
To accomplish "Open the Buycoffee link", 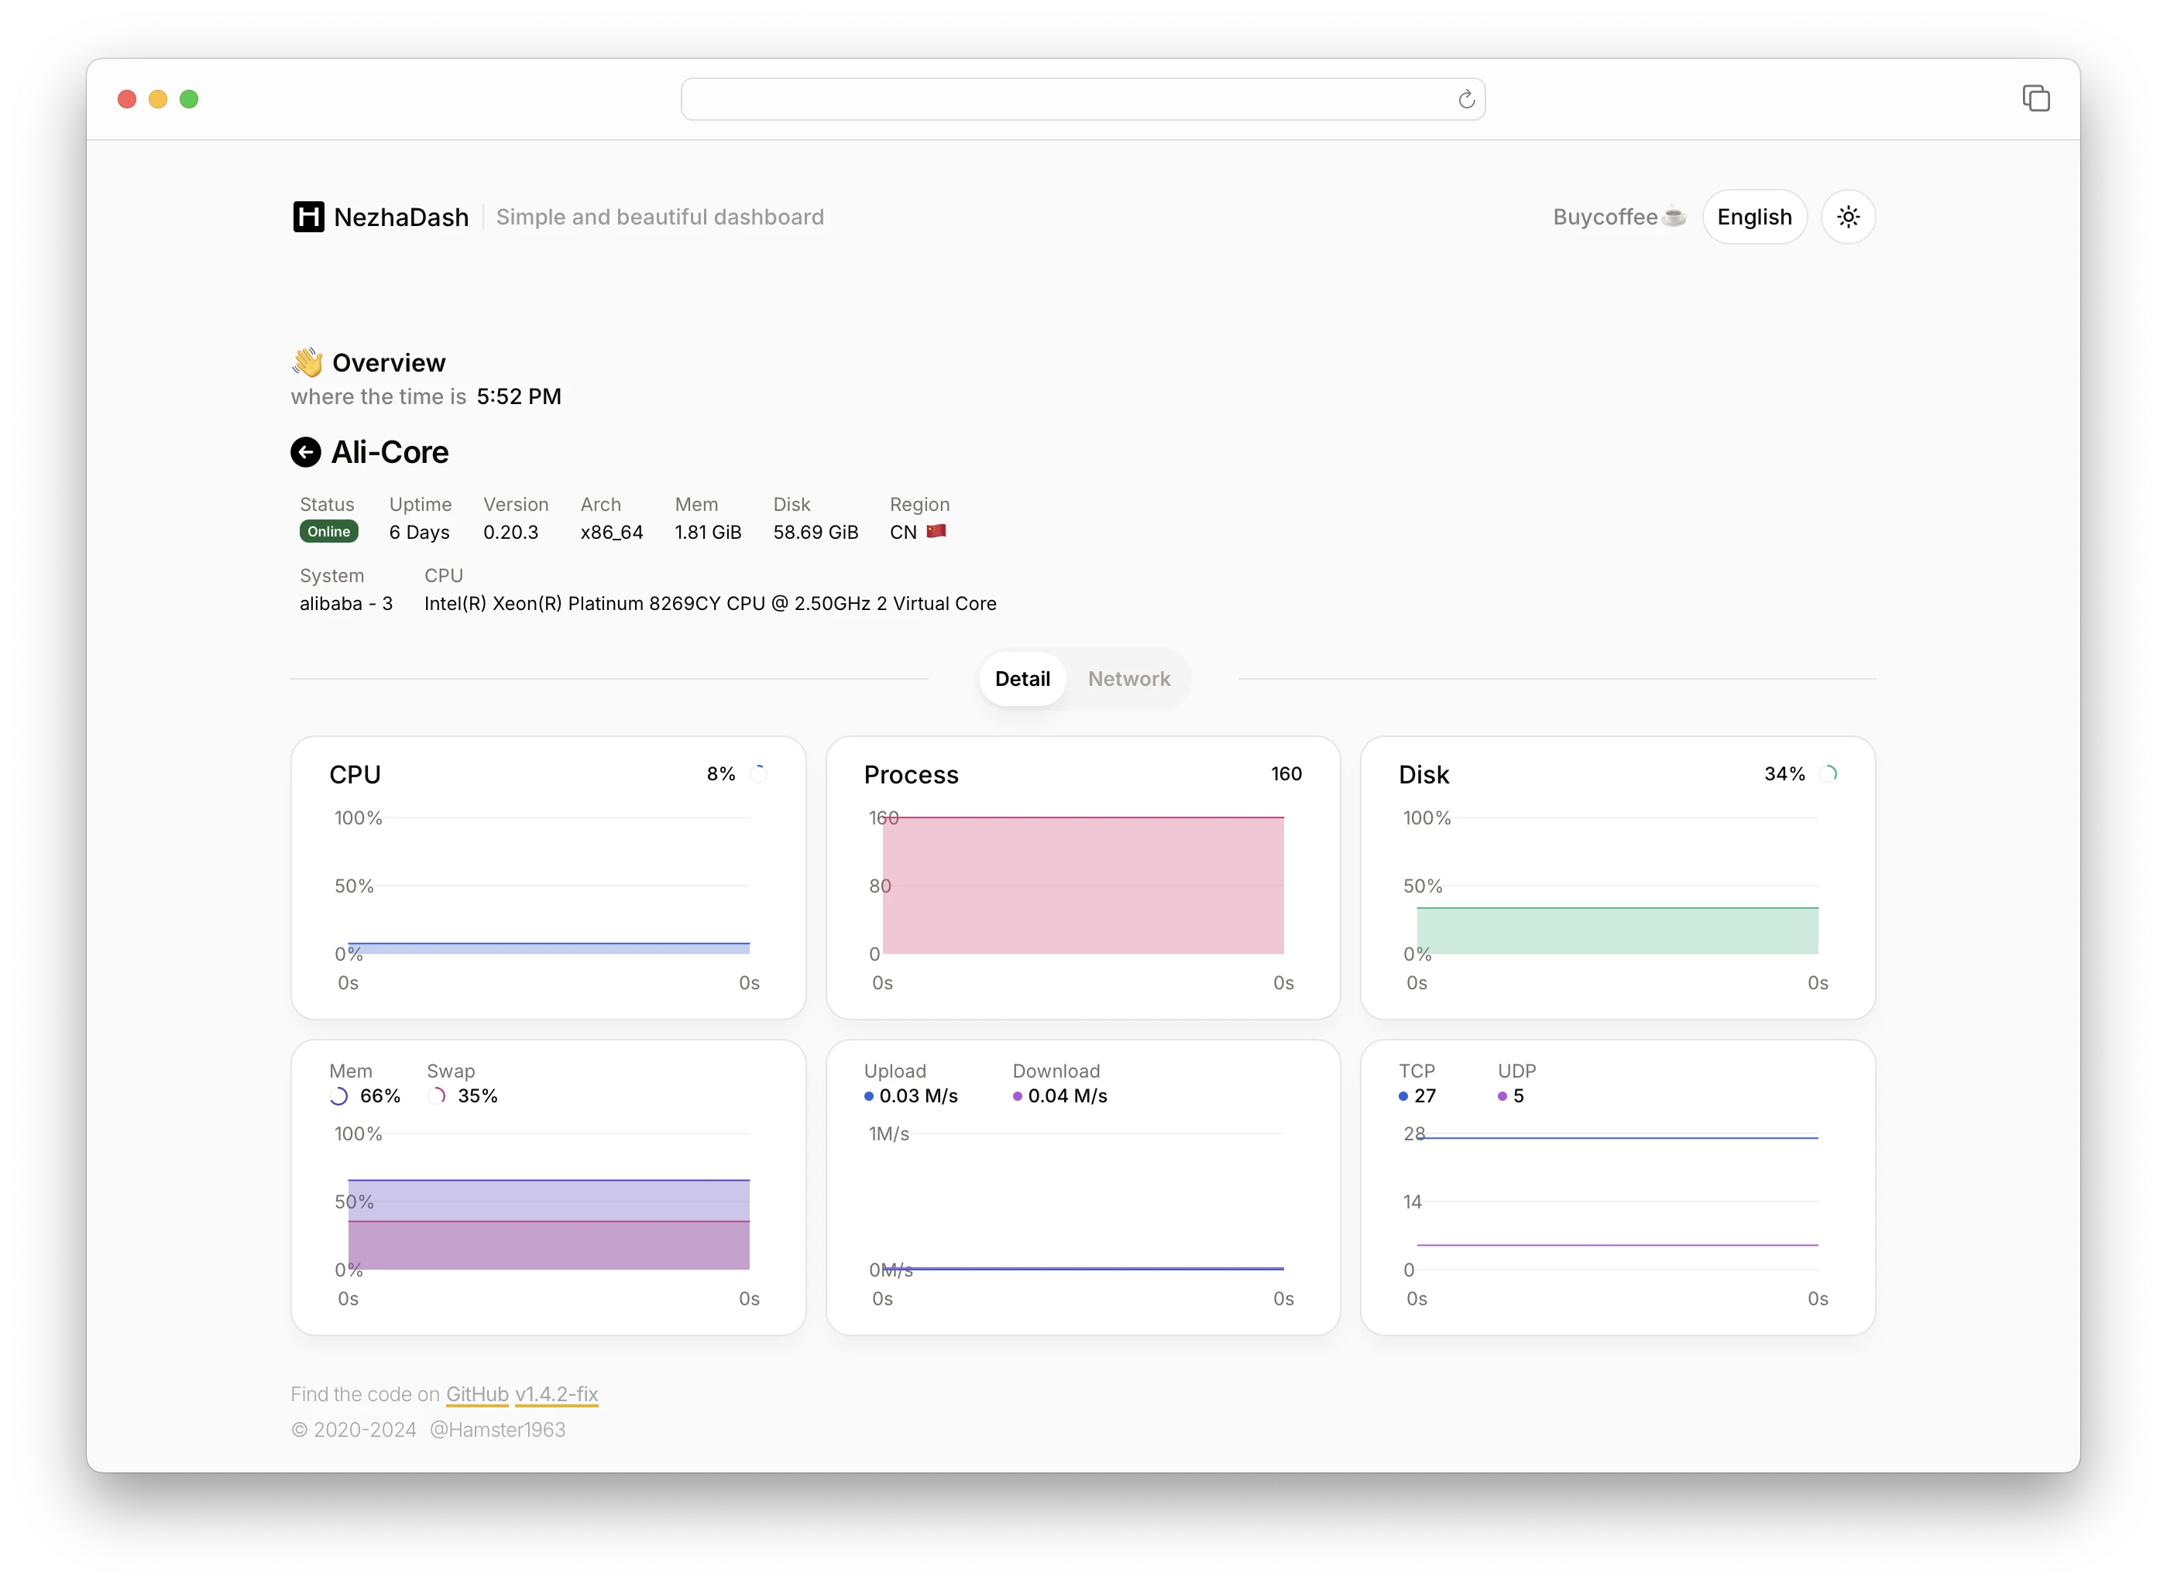I will [1619, 217].
